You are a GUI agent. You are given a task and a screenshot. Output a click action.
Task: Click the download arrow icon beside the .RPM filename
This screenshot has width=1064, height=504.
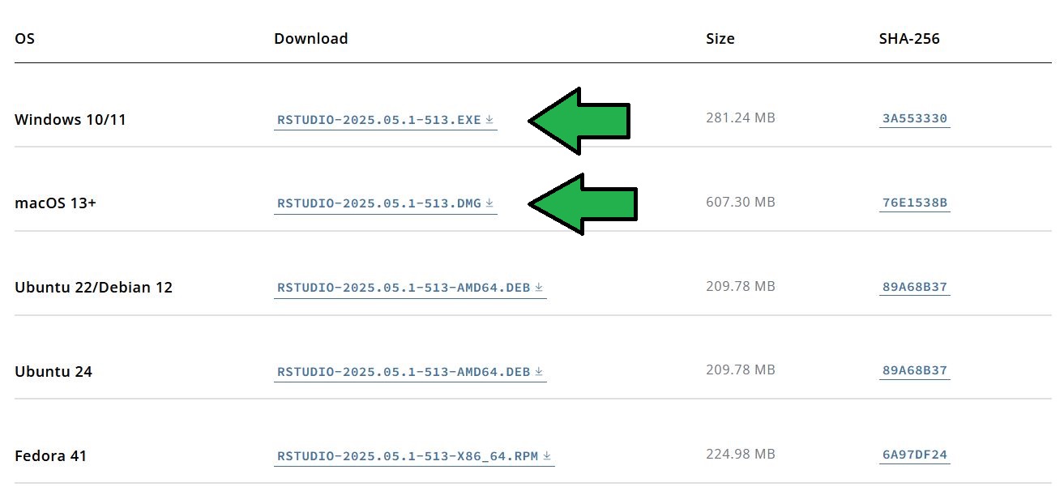[547, 456]
